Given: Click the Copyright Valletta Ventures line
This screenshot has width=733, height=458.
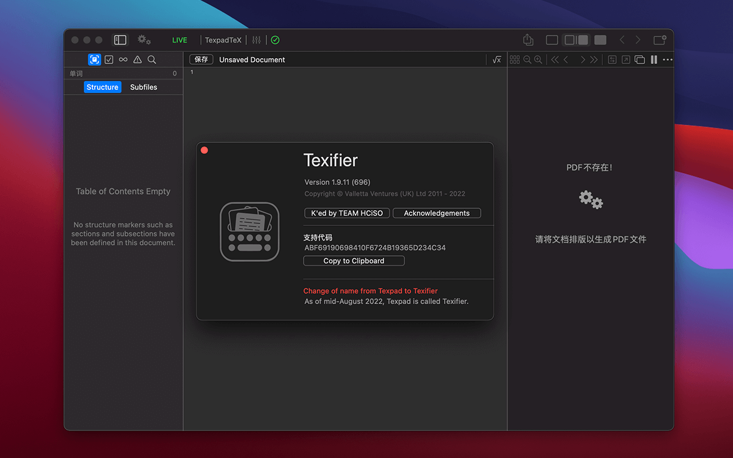Looking at the screenshot, I should coord(385,194).
